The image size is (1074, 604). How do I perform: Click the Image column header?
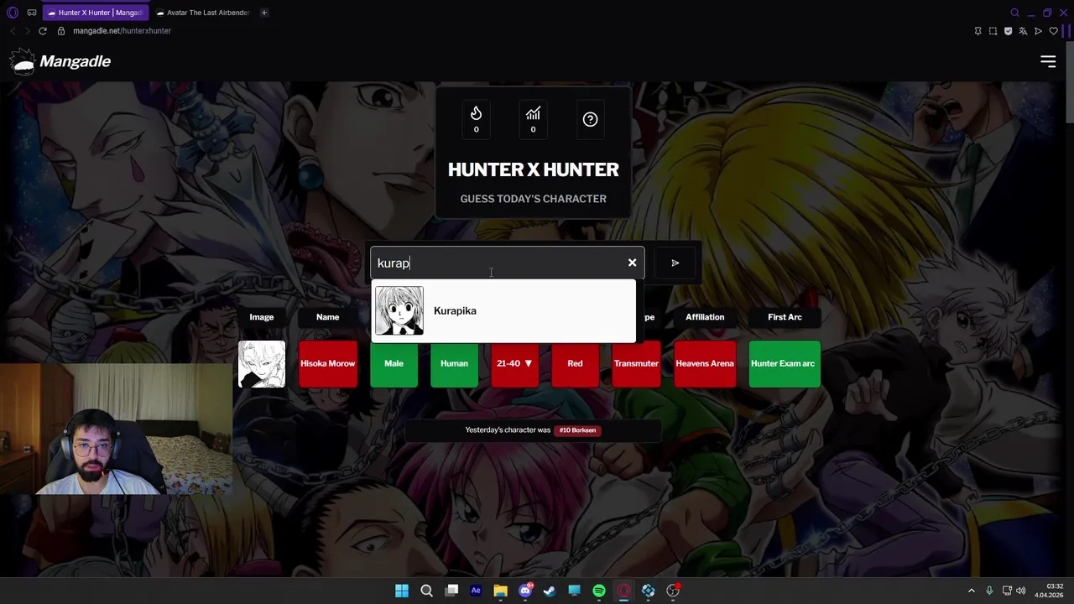[x=262, y=317]
